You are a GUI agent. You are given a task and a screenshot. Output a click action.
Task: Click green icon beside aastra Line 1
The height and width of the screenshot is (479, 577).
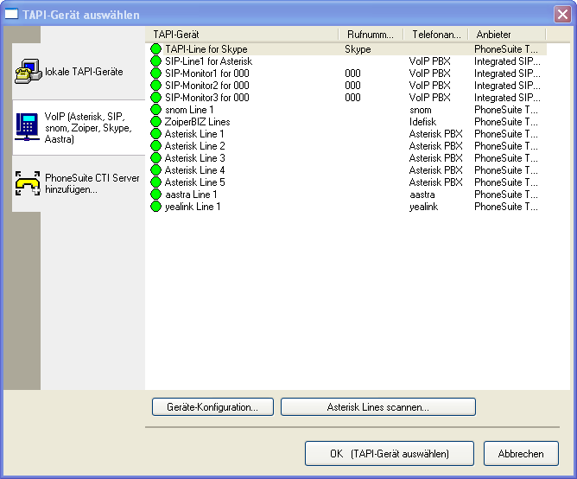(156, 195)
